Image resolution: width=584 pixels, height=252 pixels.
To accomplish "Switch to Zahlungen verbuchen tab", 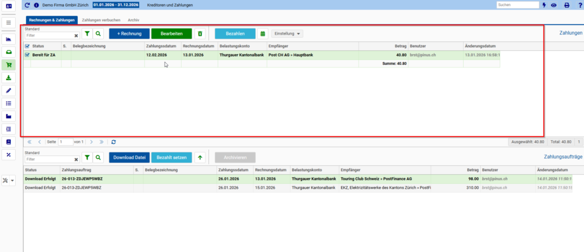I will (x=101, y=20).
